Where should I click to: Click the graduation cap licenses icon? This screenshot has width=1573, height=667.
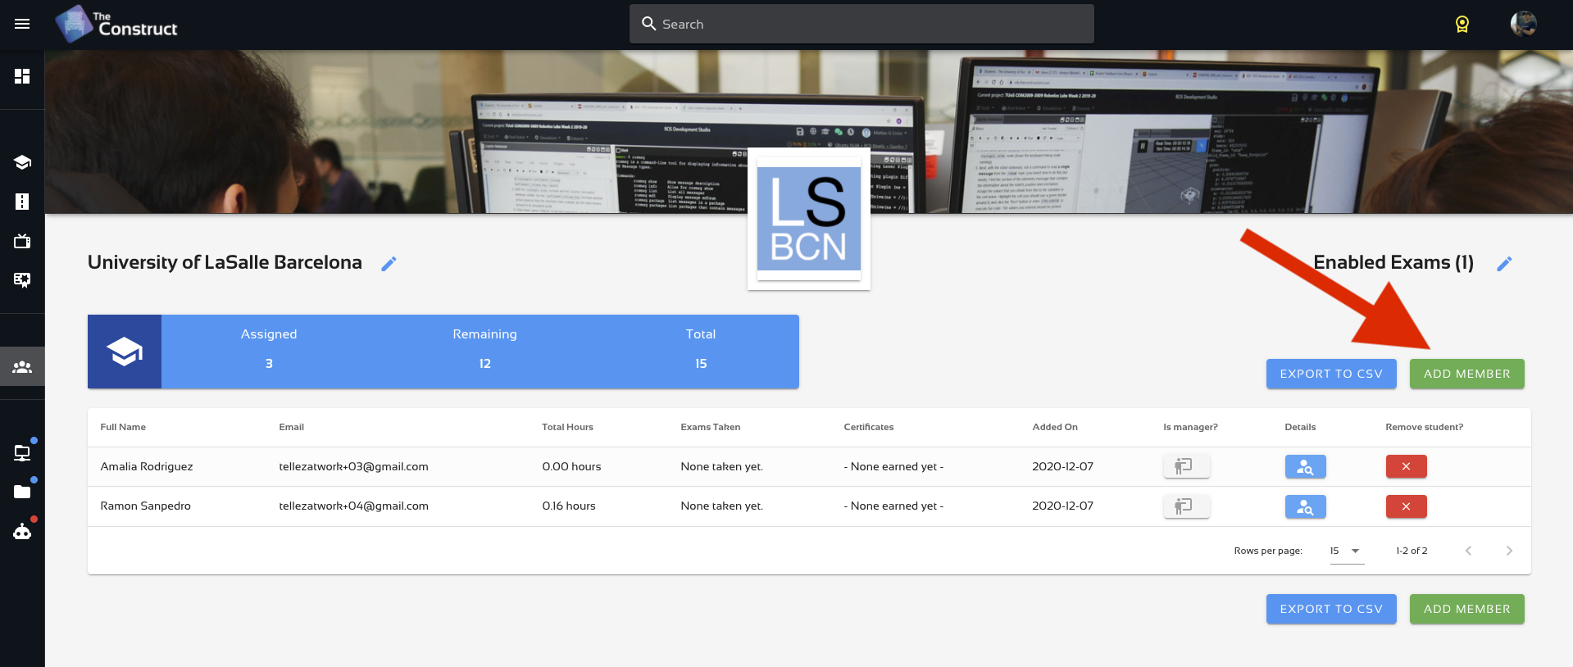click(125, 352)
